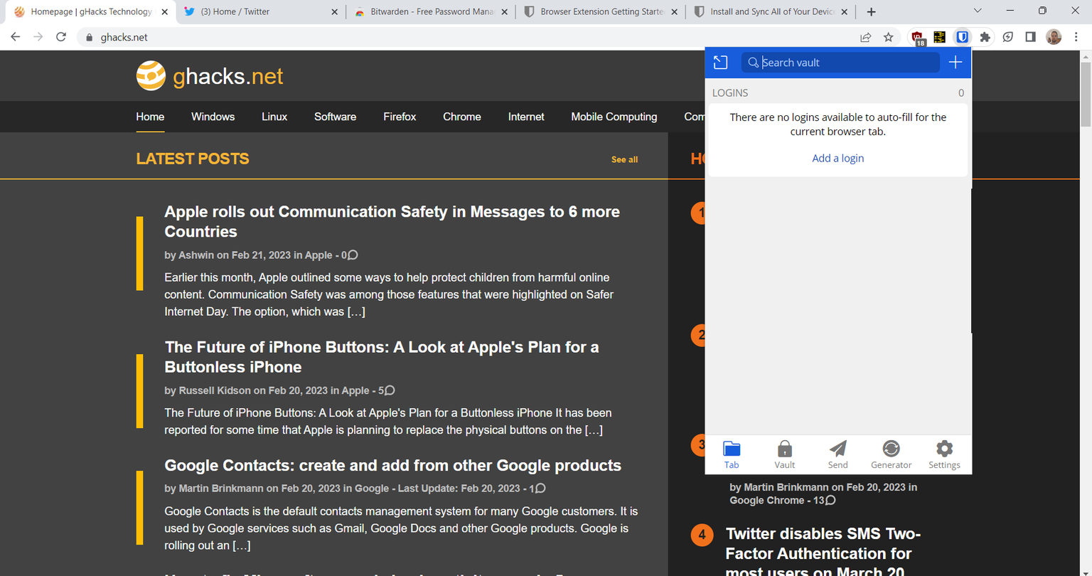The image size is (1092, 576).
Task: Click the Bitwarden pop-out window icon
Action: (x=720, y=63)
